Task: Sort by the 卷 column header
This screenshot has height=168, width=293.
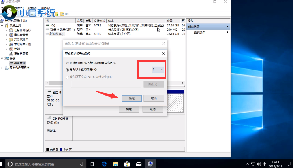Action: coord(60,21)
